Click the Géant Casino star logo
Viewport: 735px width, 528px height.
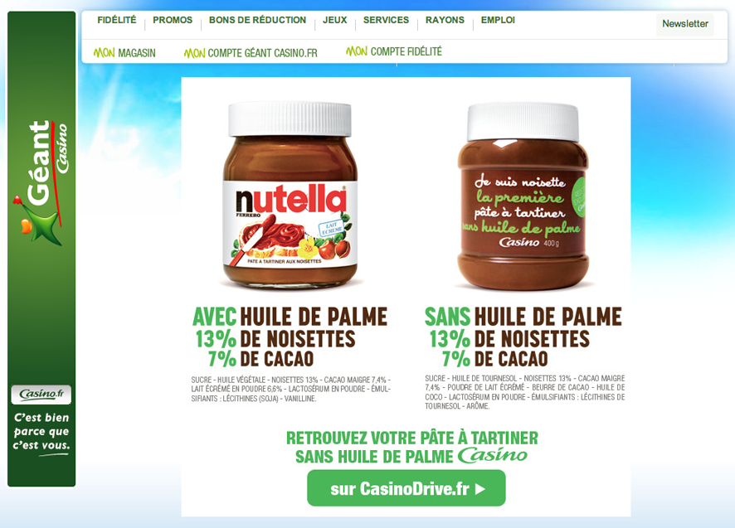[39, 221]
